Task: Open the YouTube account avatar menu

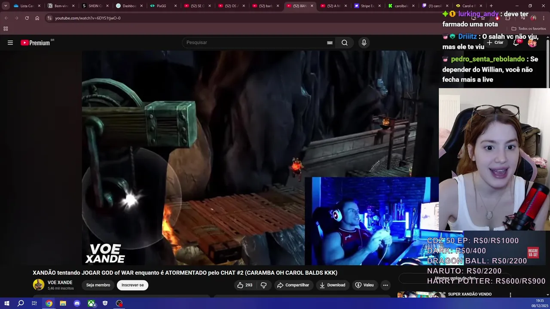Action: (532, 42)
